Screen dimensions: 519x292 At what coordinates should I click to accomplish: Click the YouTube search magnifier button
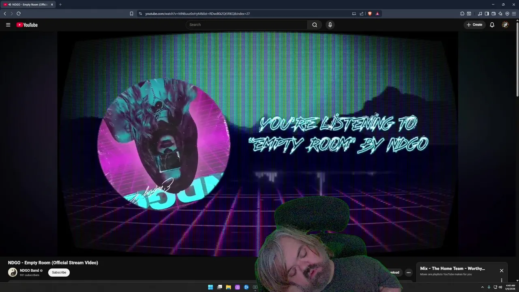(315, 25)
